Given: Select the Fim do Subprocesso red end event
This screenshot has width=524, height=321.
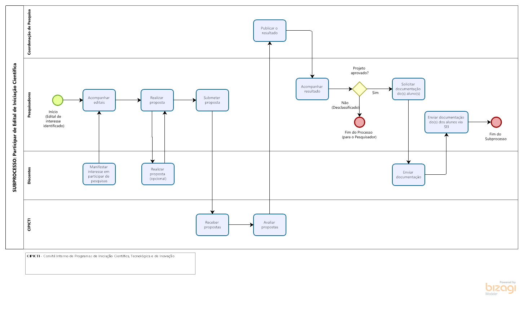Looking at the screenshot, I should pyautogui.click(x=496, y=122).
